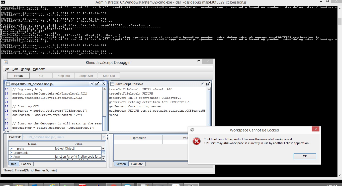
Task: Iconify the msp430f5529_ccsSession.js frame
Action: (92, 84)
